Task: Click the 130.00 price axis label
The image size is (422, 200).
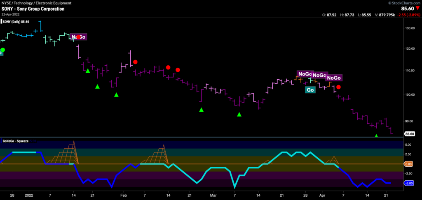Action: tap(410, 28)
